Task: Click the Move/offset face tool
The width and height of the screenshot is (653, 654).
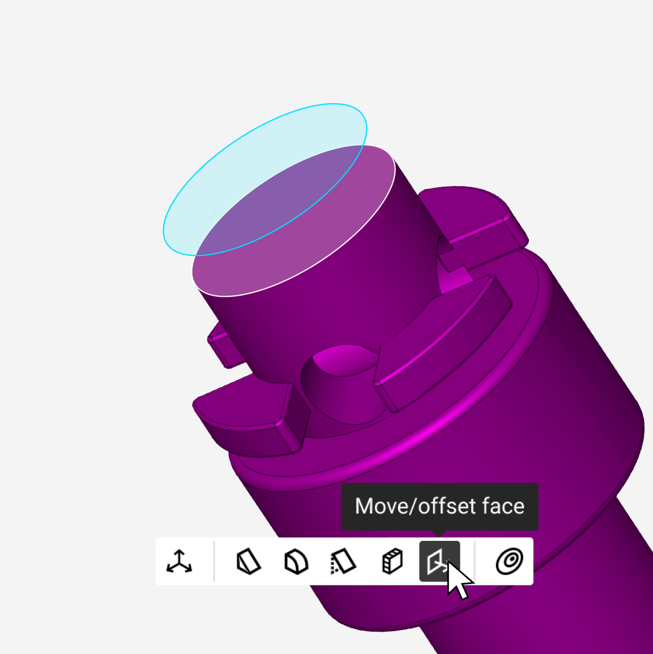Action: pyautogui.click(x=439, y=561)
